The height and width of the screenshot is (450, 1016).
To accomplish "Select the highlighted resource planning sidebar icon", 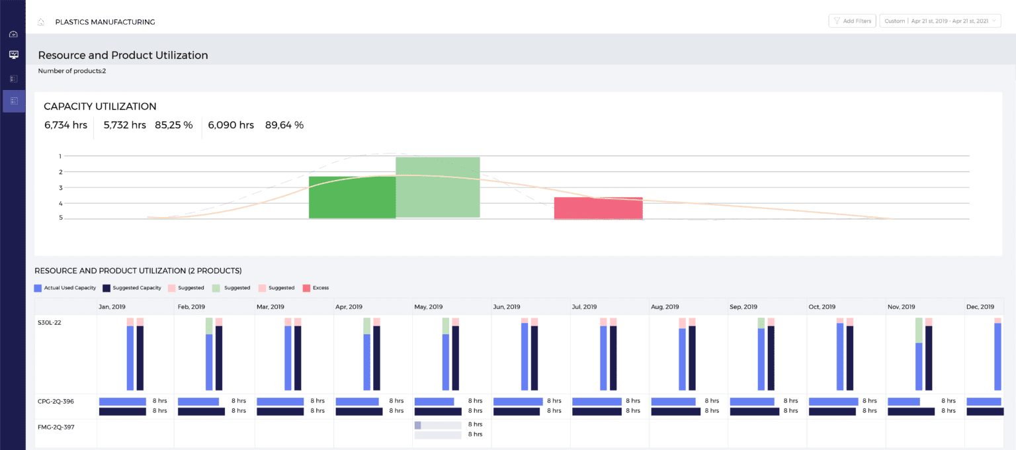I will [13, 101].
